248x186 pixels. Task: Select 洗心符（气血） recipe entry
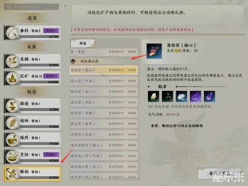click(x=104, y=81)
